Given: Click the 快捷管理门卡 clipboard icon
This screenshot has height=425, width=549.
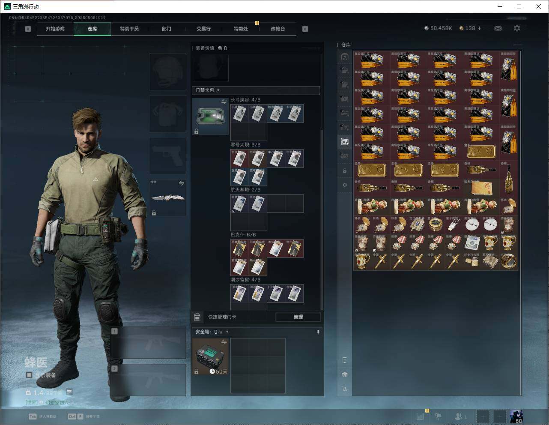Looking at the screenshot, I should [x=197, y=317].
